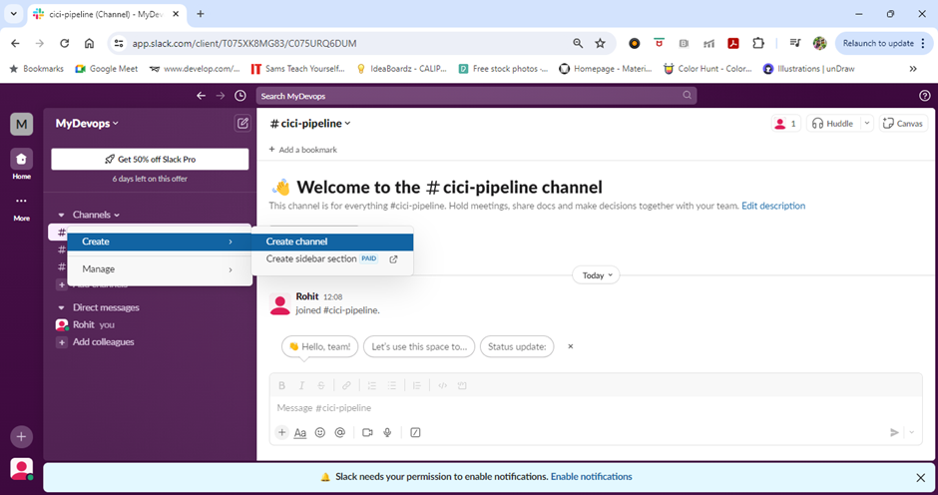Screen dimensions: 938x495
Task: Click Add a bookmark
Action: 302,150
